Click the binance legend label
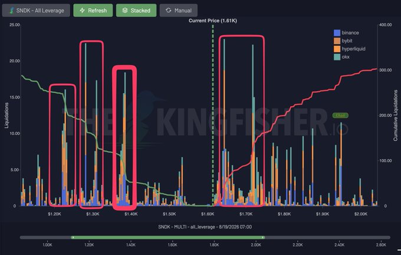Screen dimensions: 401x255 [x=350, y=32]
